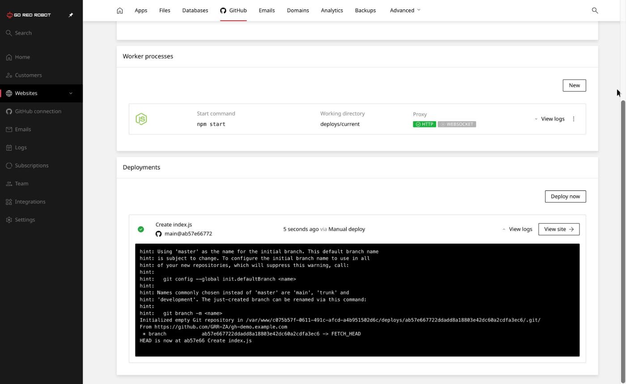Open the home icon in top navigation
This screenshot has height=384, width=626.
click(x=120, y=10)
